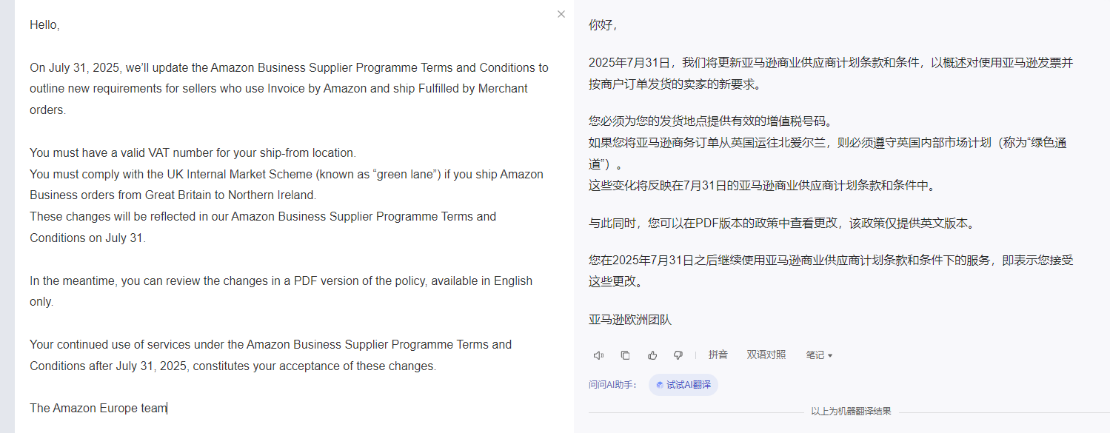Viewport: 1110px width, 433px height.
Task: Click the cube icon in 试试AI翻译
Action: click(x=659, y=385)
